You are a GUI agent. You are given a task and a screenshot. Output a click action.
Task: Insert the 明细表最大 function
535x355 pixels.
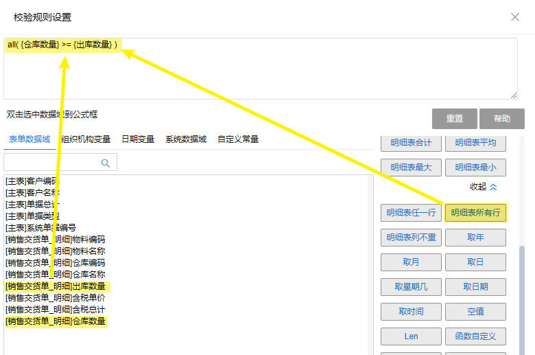tap(411, 167)
